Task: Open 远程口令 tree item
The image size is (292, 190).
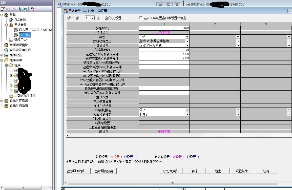Action: (x=20, y=40)
